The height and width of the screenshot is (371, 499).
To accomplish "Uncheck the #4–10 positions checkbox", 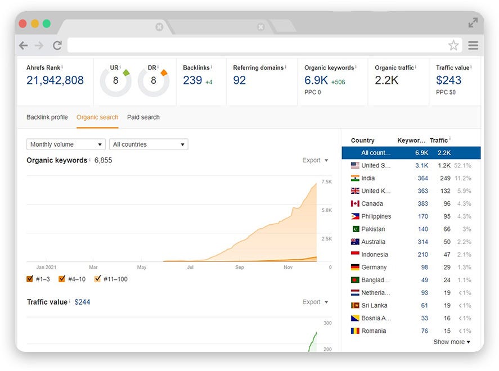I will 62,279.
